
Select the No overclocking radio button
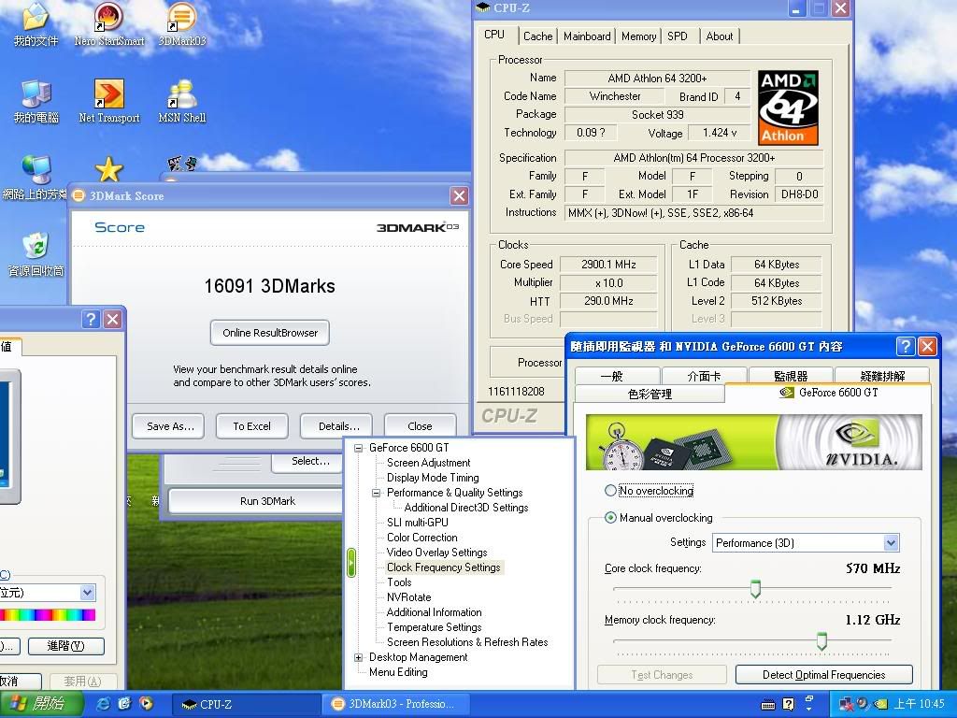(x=610, y=490)
